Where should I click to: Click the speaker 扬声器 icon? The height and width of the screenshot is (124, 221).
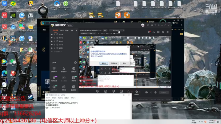point(136,92)
